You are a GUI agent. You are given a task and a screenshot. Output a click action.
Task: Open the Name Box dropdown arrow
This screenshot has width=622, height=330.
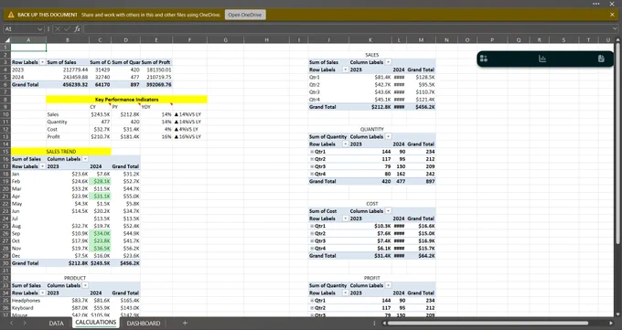39,29
